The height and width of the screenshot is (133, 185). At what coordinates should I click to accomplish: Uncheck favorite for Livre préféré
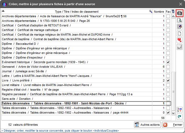click(168, 80)
